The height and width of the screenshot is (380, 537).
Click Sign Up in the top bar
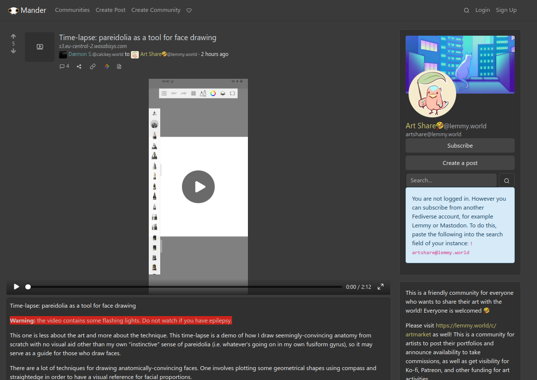(506, 9)
